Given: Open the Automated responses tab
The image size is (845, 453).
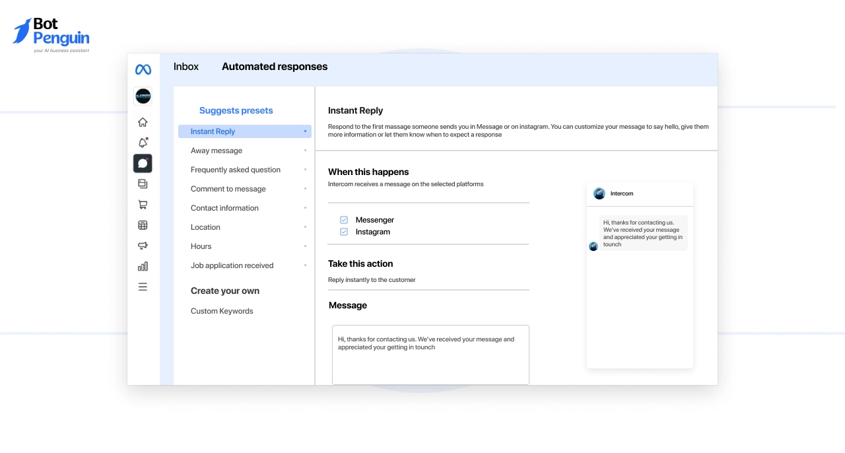Looking at the screenshot, I should click(x=275, y=66).
